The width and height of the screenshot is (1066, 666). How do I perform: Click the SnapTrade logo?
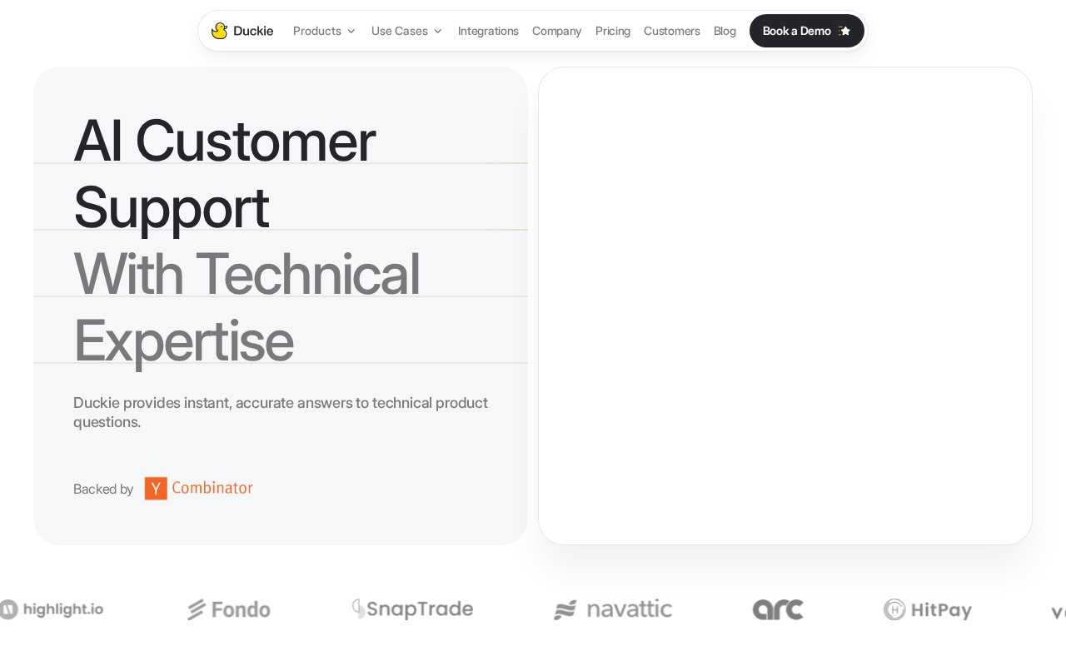click(412, 609)
